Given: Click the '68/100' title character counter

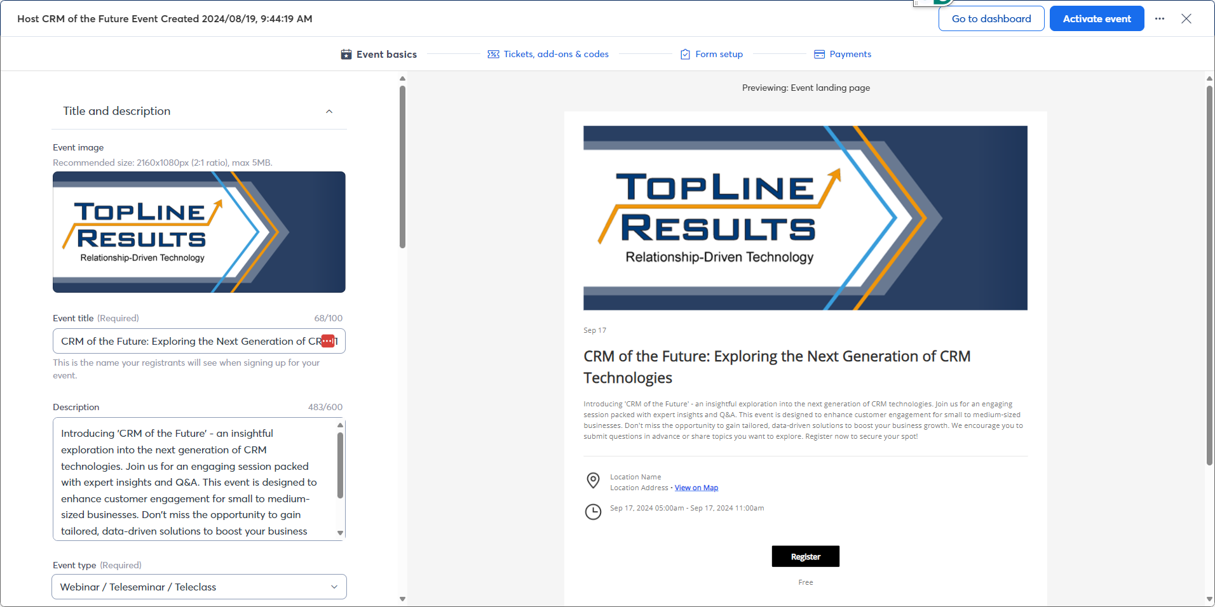Looking at the screenshot, I should 328,319.
